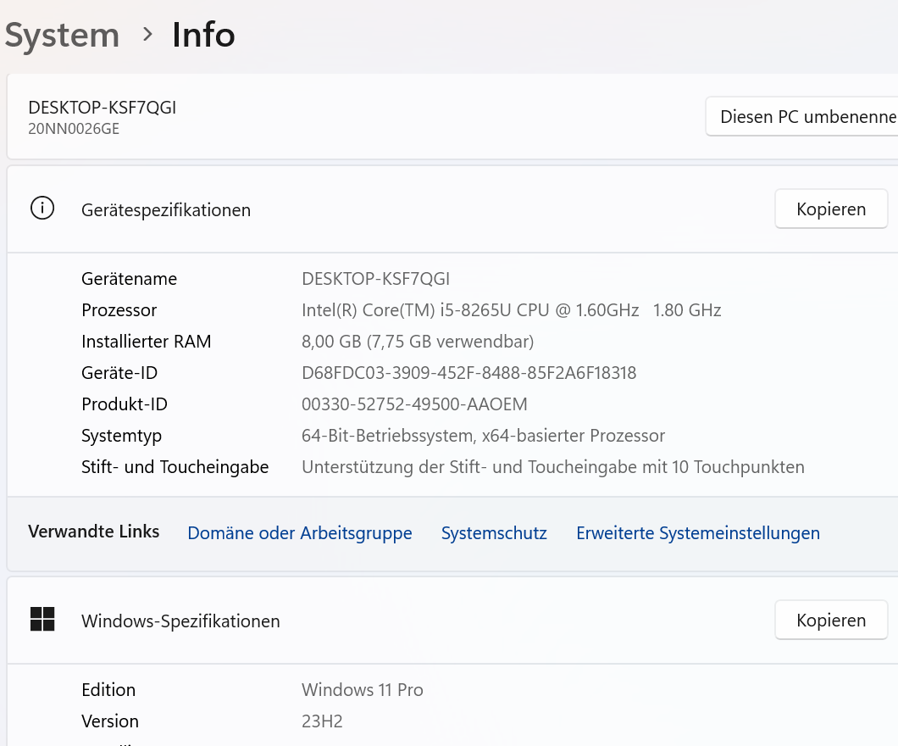Click the Version label
This screenshot has height=746, width=898.
coord(110,721)
